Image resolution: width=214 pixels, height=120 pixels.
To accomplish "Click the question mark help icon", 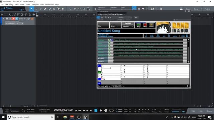I will click(x=70, y=9).
